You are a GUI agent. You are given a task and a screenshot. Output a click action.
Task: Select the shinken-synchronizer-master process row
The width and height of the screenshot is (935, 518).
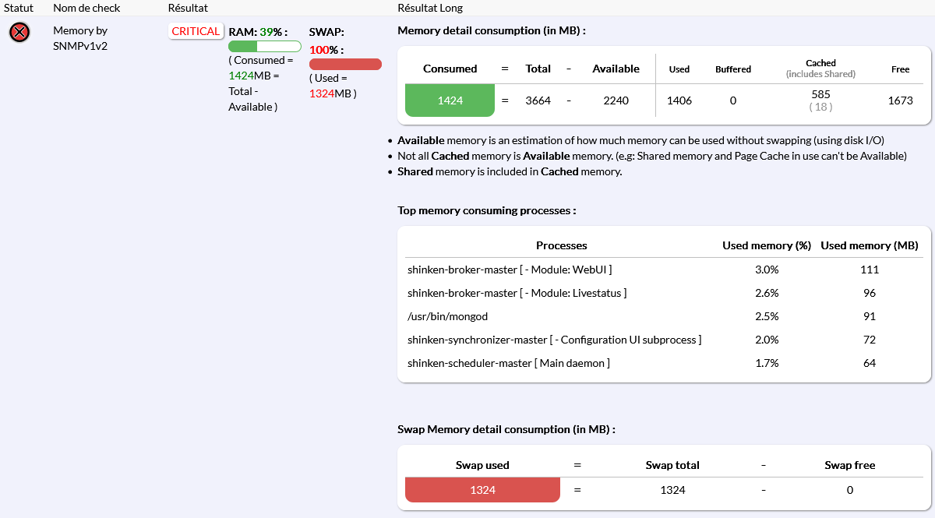pyautogui.click(x=554, y=340)
